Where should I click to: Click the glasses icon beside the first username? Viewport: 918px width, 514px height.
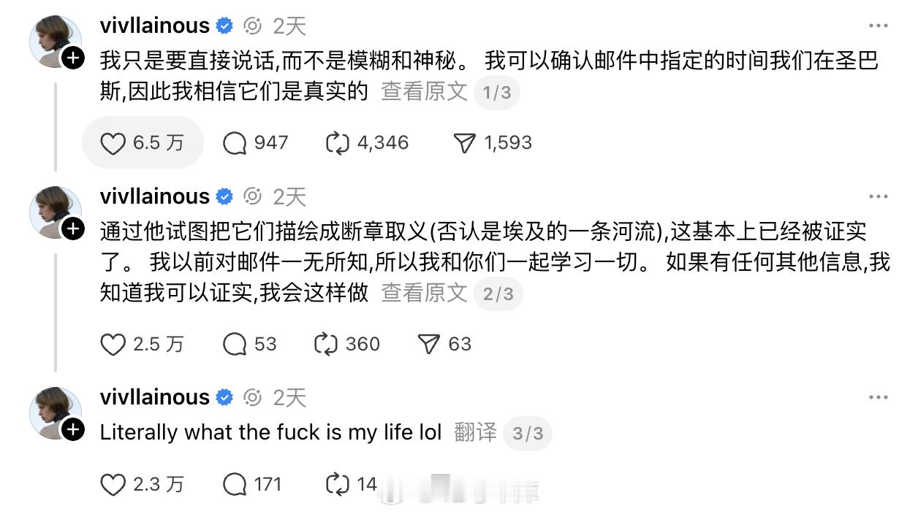click(x=252, y=26)
